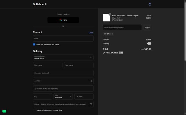186x115 pixels.
Task: Open the Country/Region dropdown
Action: click(63, 57)
